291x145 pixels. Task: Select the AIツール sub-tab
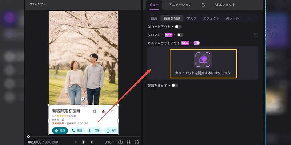tap(232, 18)
